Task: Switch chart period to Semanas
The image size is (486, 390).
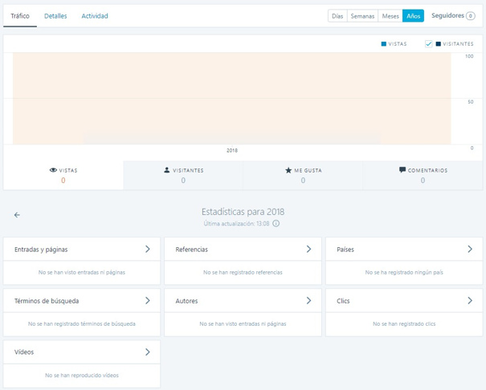Action: 361,16
